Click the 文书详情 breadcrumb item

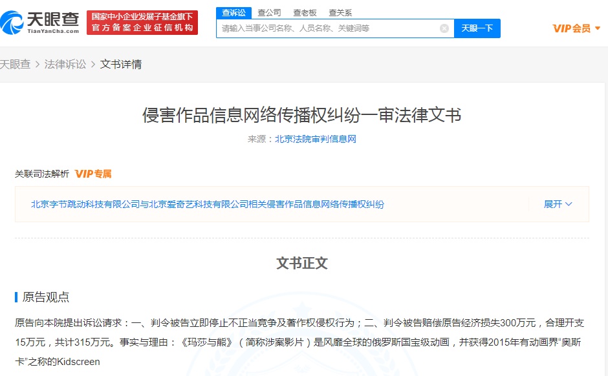(121, 64)
